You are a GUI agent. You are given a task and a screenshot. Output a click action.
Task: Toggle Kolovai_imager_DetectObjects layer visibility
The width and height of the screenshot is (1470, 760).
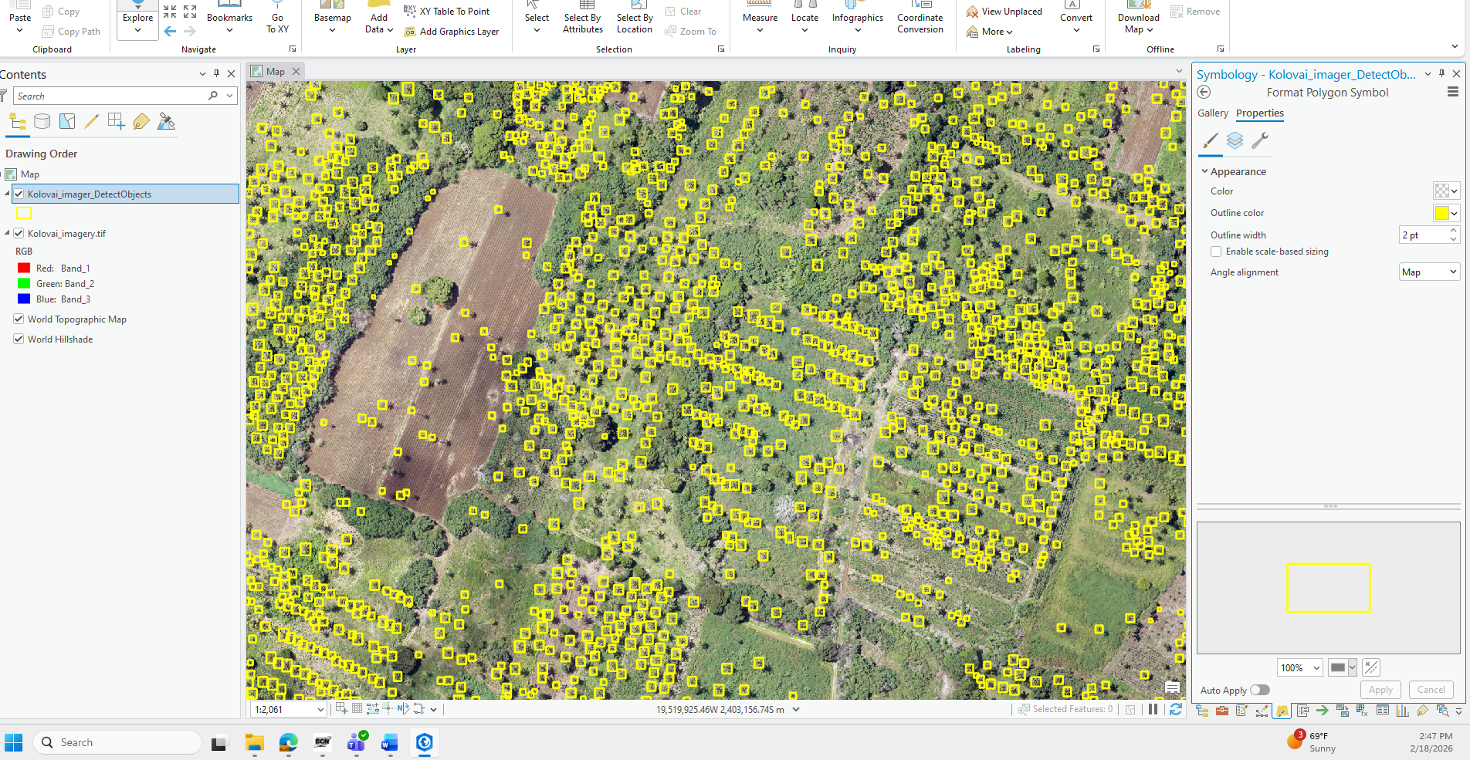19,194
